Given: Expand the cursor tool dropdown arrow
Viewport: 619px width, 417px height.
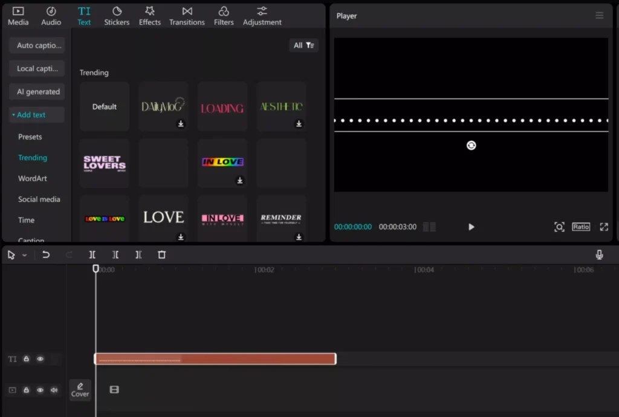Looking at the screenshot, I should 24,255.
